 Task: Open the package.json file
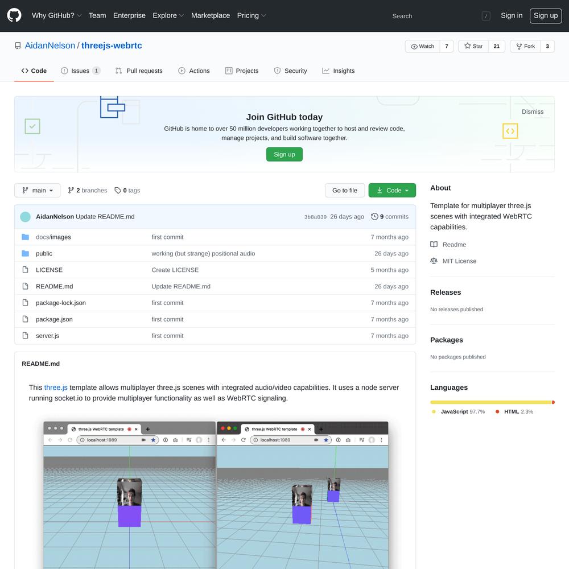pyautogui.click(x=54, y=319)
